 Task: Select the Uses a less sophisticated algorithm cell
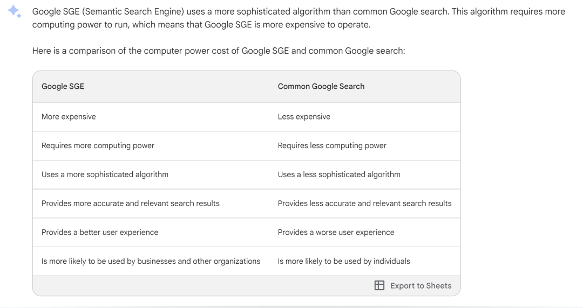coord(339,174)
